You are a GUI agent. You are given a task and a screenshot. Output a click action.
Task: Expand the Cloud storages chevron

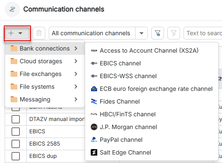[x=76, y=61]
